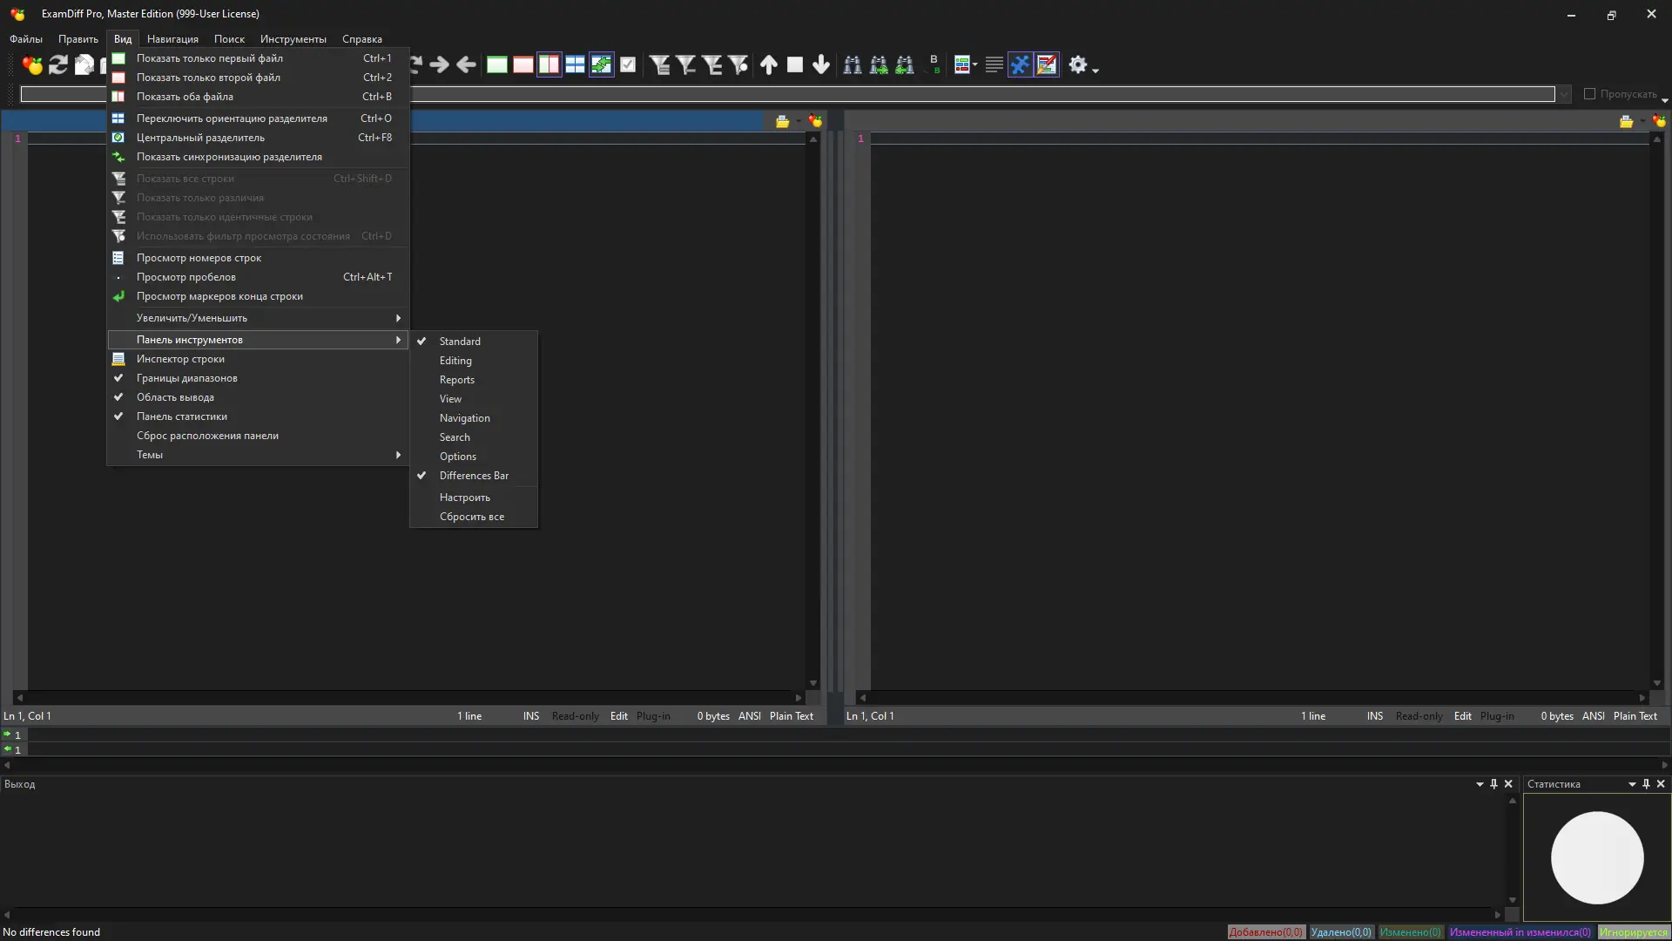
Task: Click Настроить in the toolbars submenu
Action: pos(464,498)
